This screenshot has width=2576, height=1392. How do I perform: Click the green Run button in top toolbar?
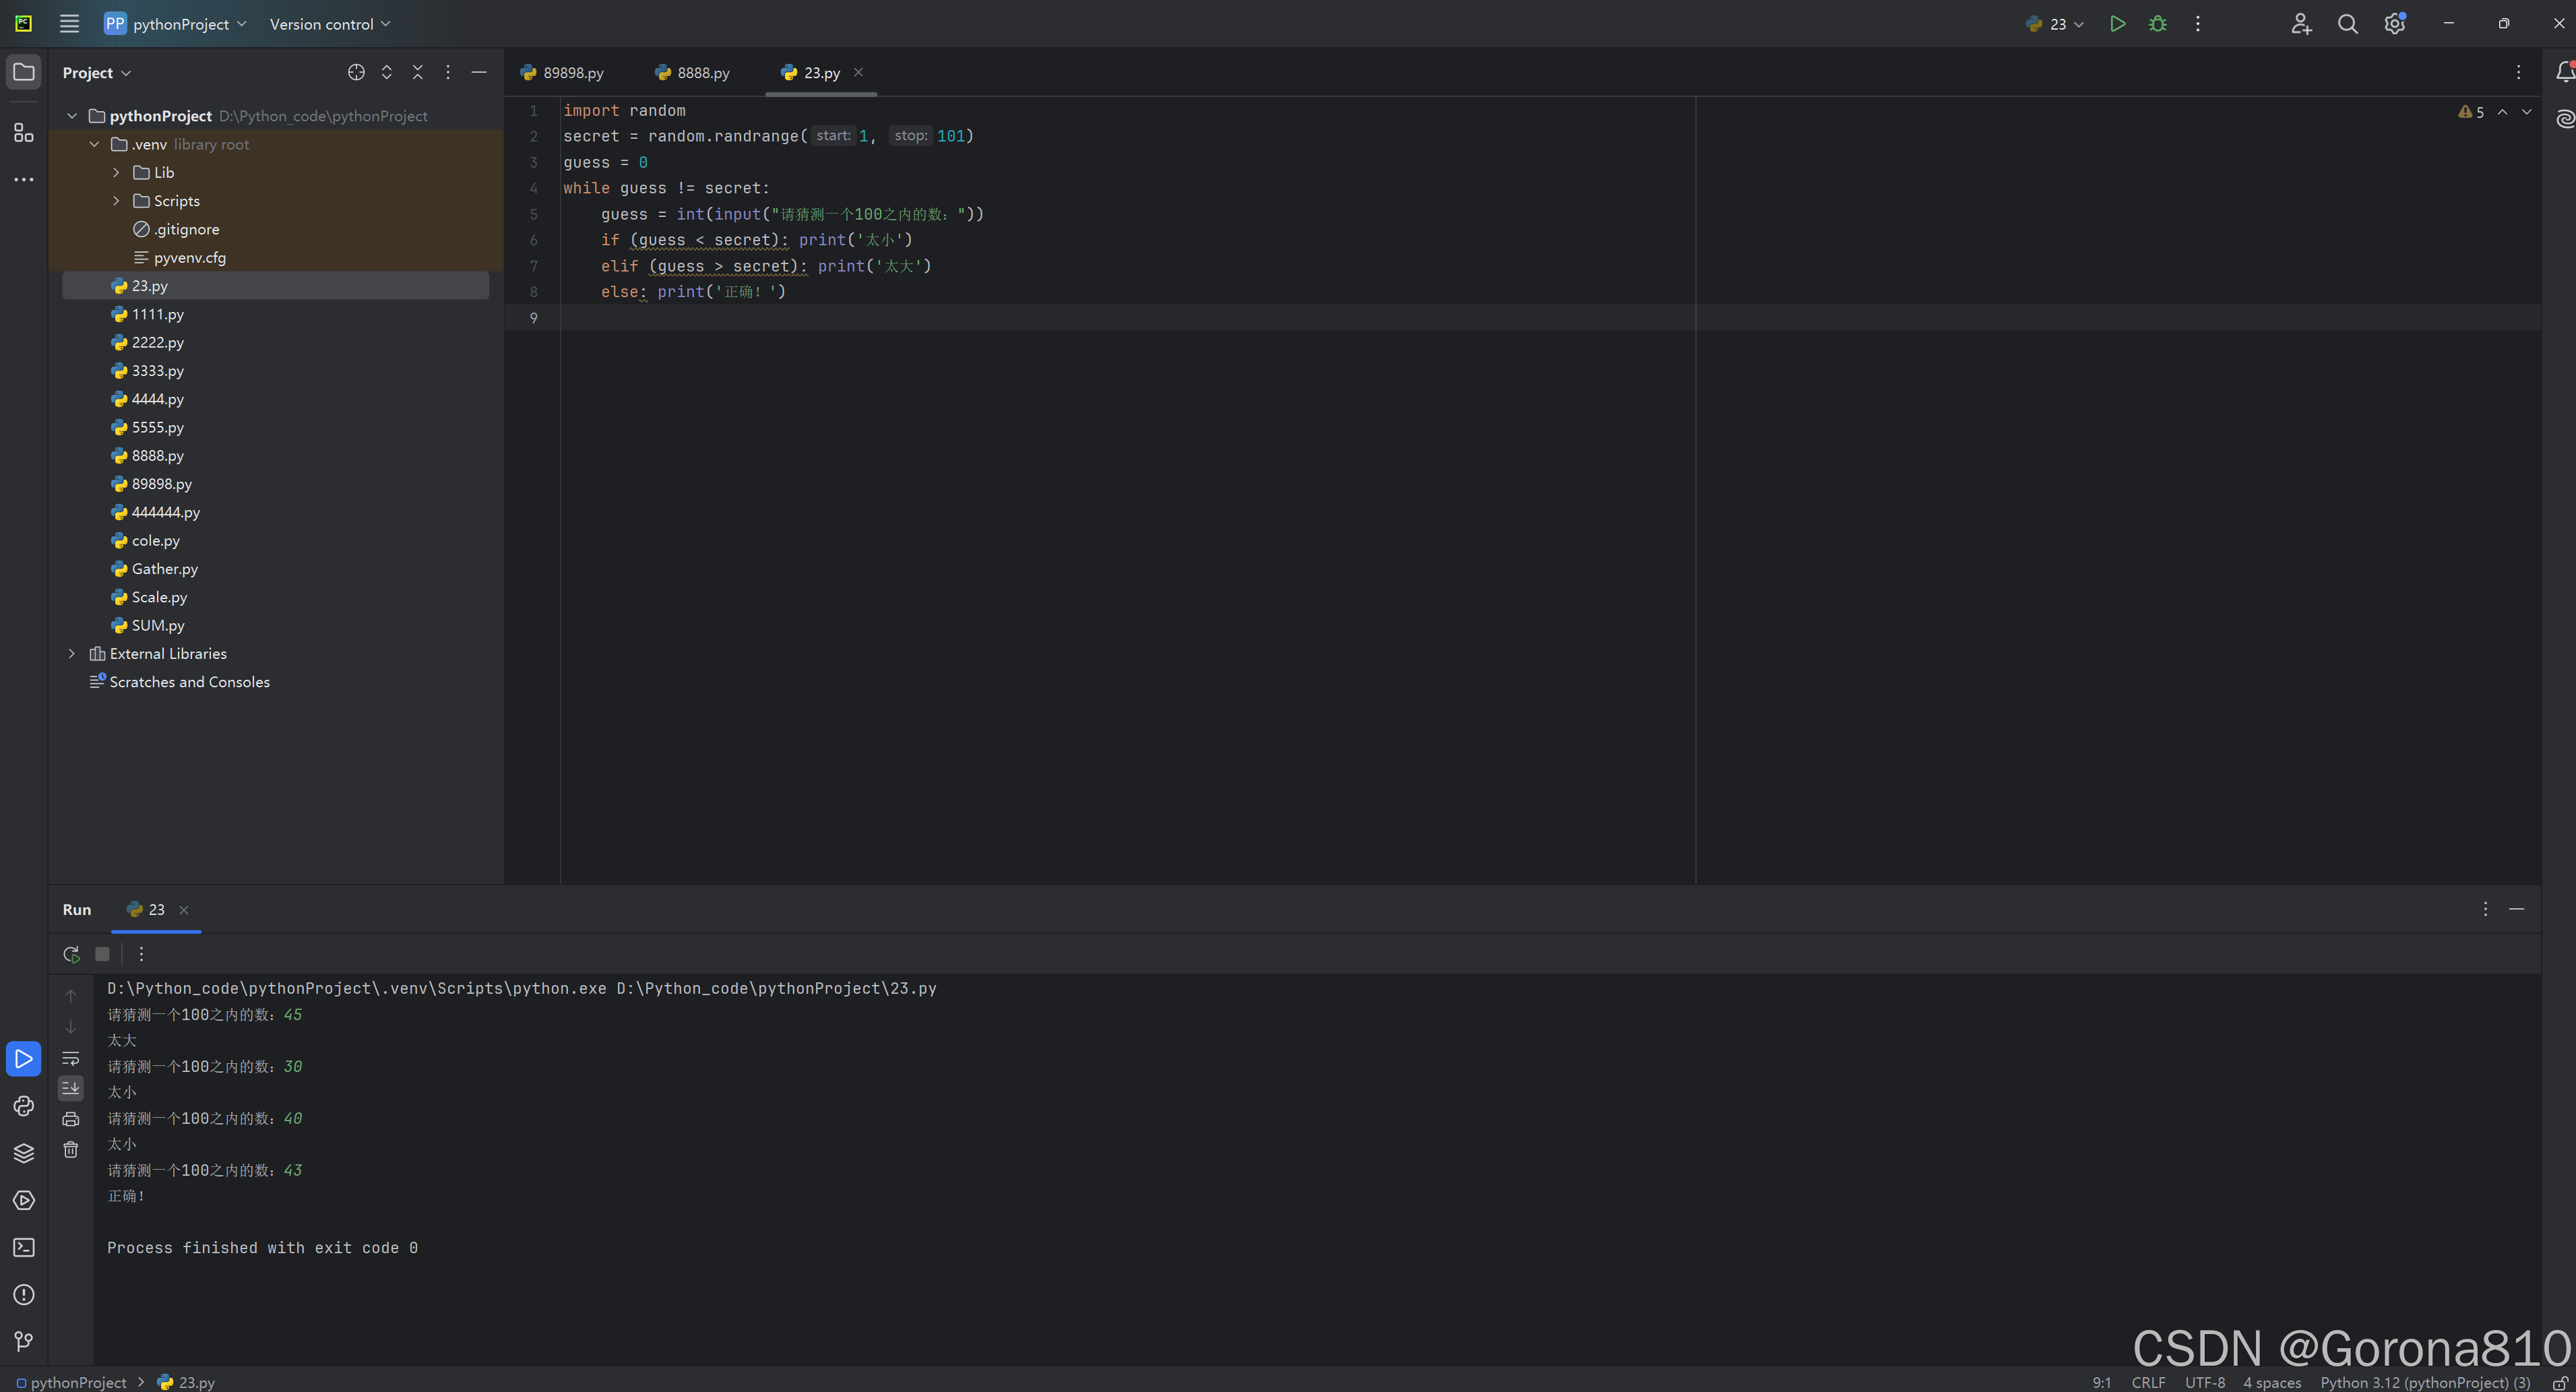2117,24
